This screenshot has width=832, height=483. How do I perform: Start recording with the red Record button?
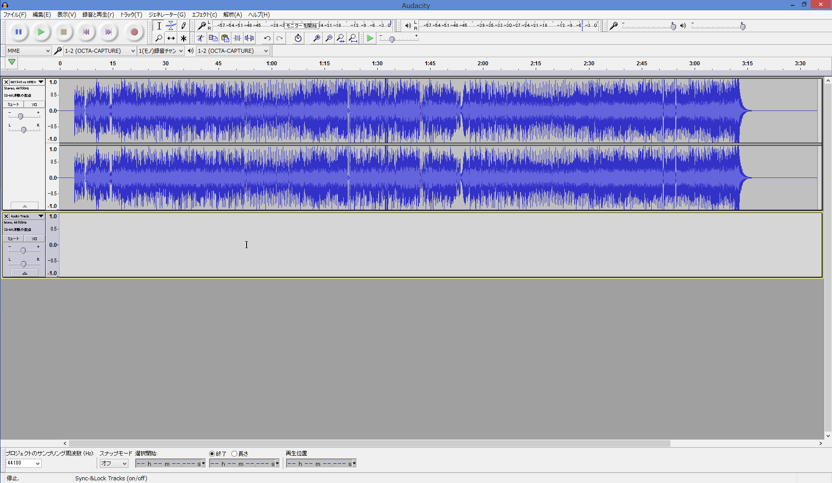click(x=134, y=32)
